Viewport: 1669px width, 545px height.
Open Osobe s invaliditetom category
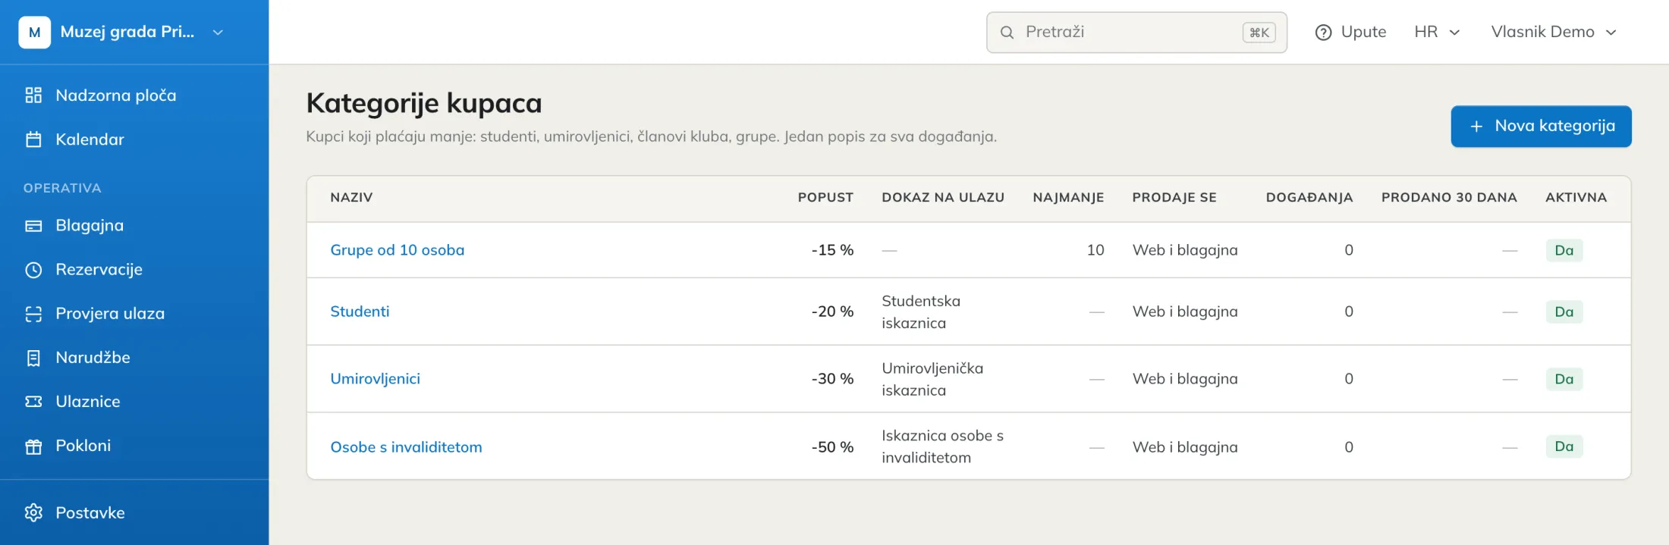(406, 447)
